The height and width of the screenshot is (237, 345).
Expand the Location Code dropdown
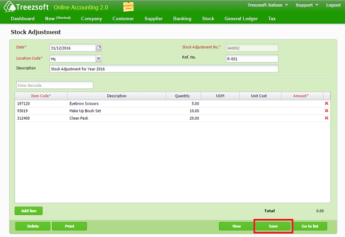pyautogui.click(x=99, y=58)
